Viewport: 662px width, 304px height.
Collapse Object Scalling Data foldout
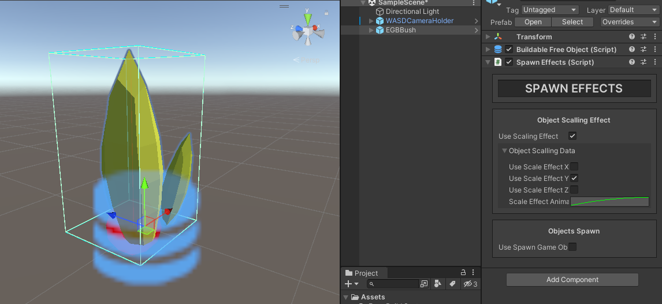coord(504,151)
